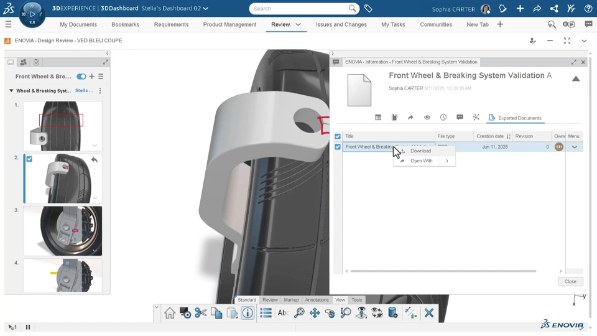This screenshot has height=336, width=597.
Task: Expand the toolbar collapse chevron
Action: (x=157, y=307)
